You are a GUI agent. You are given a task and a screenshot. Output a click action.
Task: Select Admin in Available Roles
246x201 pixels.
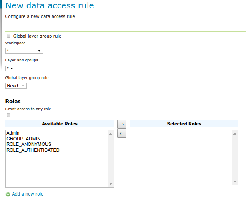tap(57, 133)
